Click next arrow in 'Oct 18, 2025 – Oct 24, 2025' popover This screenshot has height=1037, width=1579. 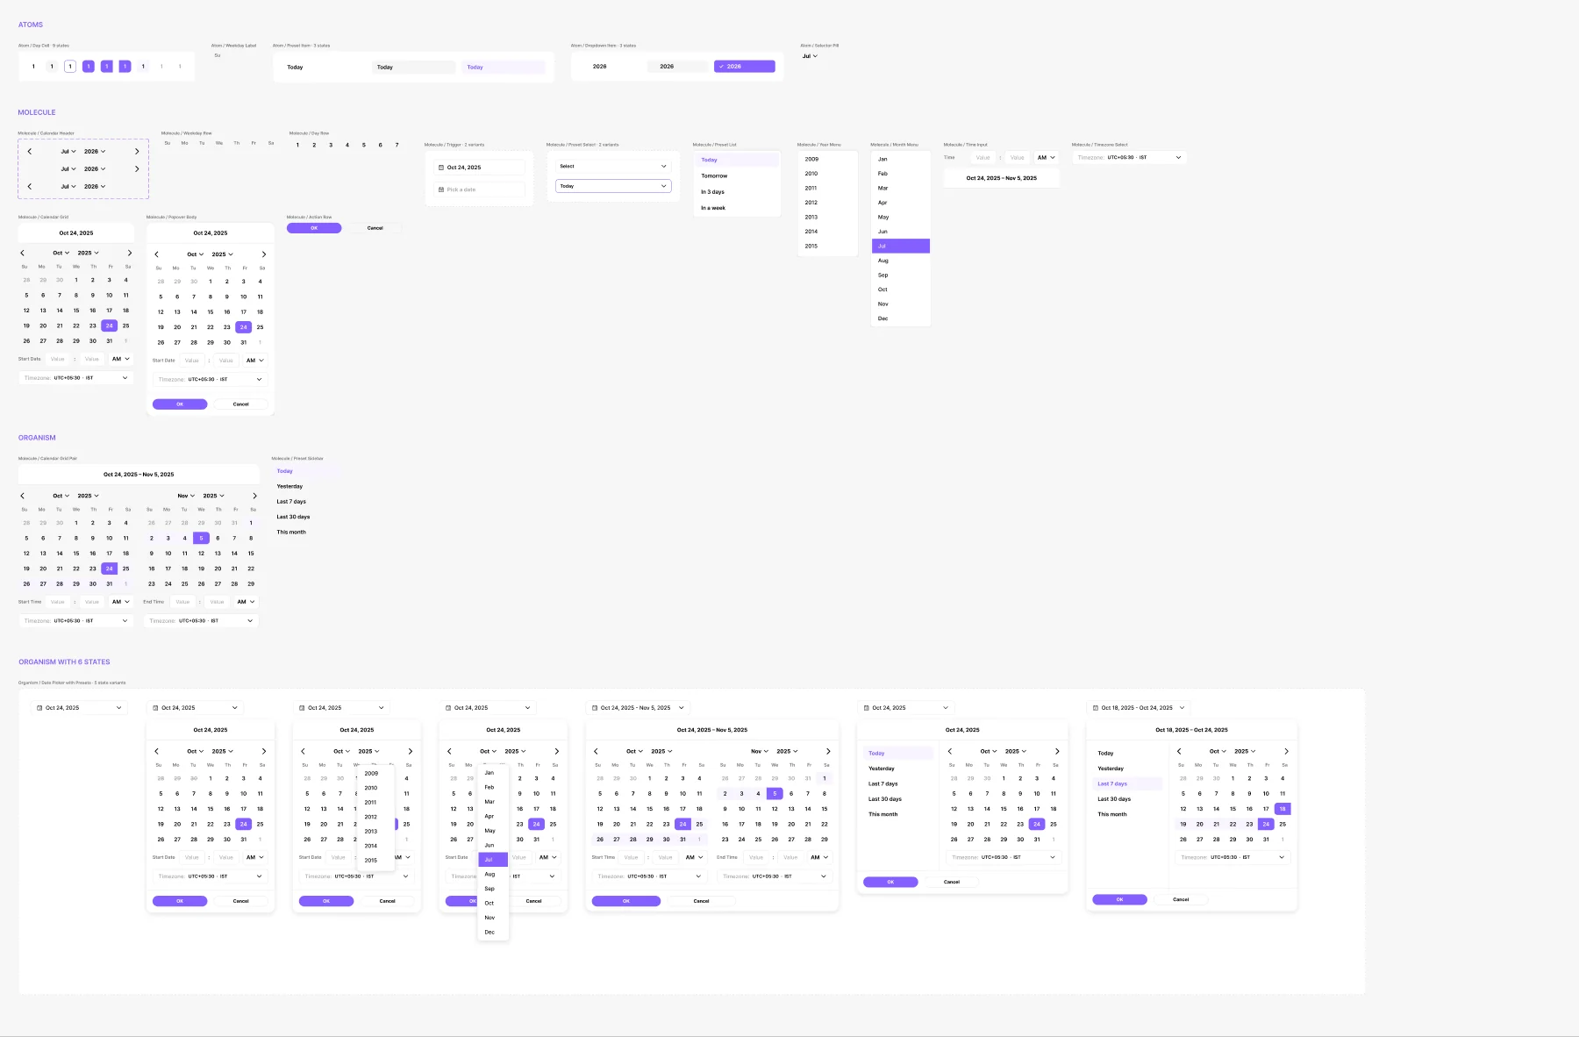1286,751
